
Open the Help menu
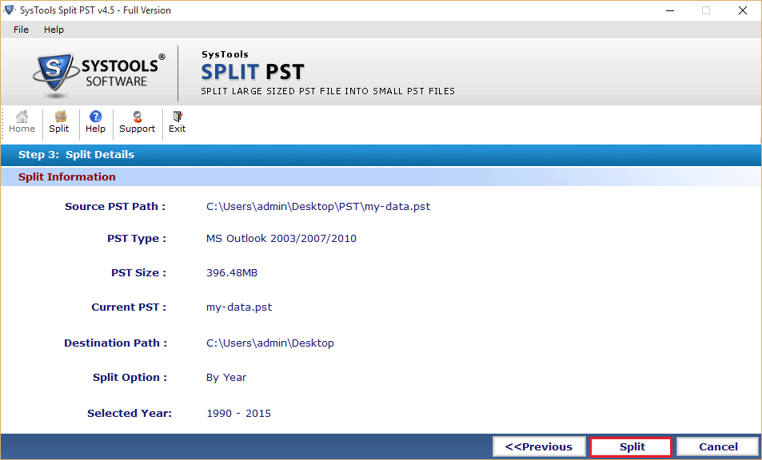(x=54, y=30)
